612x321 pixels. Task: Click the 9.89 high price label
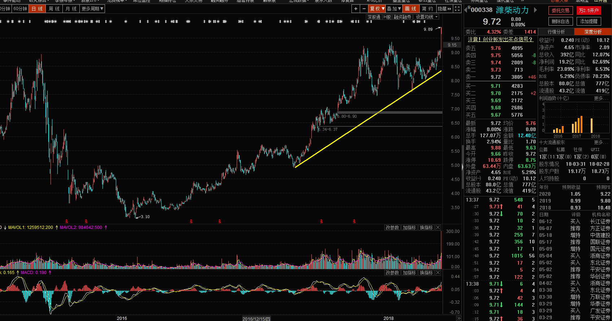click(x=428, y=29)
